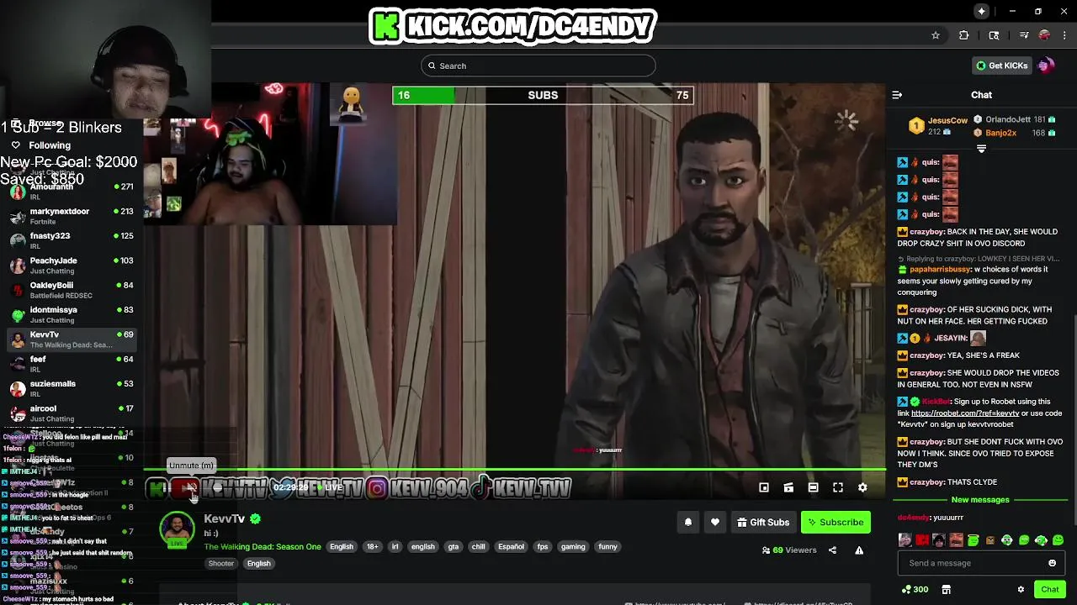Click the gaming tag
Image resolution: width=1077 pixels, height=605 pixels.
tap(573, 547)
